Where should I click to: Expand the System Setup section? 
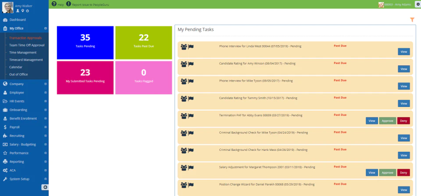coord(45,179)
